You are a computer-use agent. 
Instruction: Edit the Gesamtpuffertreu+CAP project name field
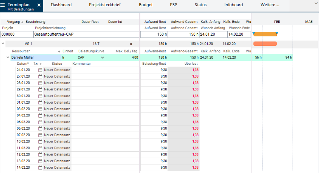[87, 35]
